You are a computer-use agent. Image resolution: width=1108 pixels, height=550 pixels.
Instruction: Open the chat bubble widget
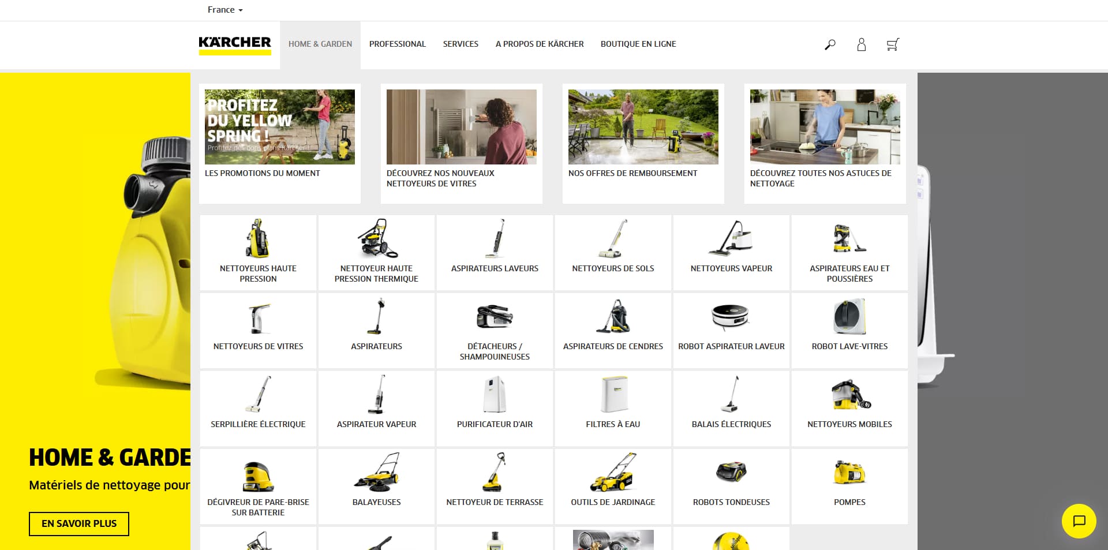point(1079,521)
